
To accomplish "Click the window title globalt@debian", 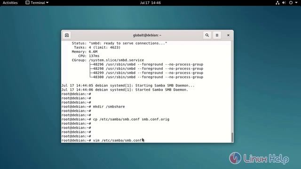I will point(147,35).
